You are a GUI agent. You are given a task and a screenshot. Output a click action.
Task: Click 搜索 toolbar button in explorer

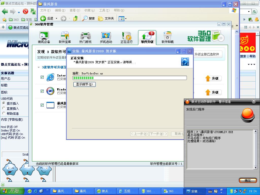click(x=89, y=18)
